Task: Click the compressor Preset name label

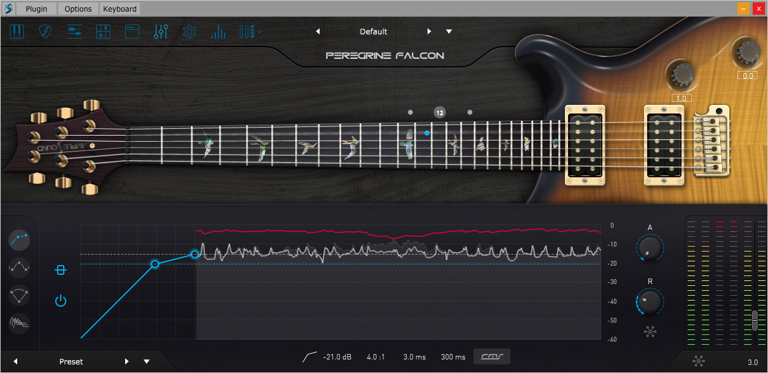Action: (x=71, y=361)
